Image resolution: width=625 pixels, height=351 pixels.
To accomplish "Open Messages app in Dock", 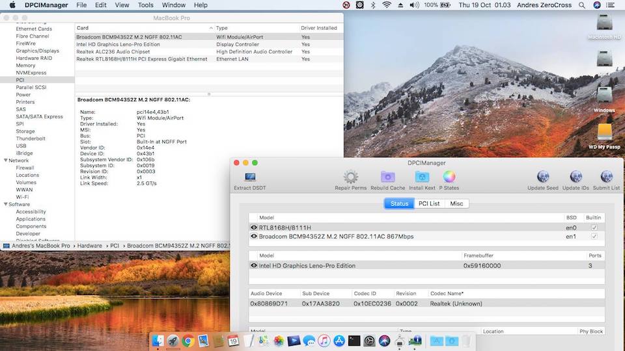I will (309, 341).
